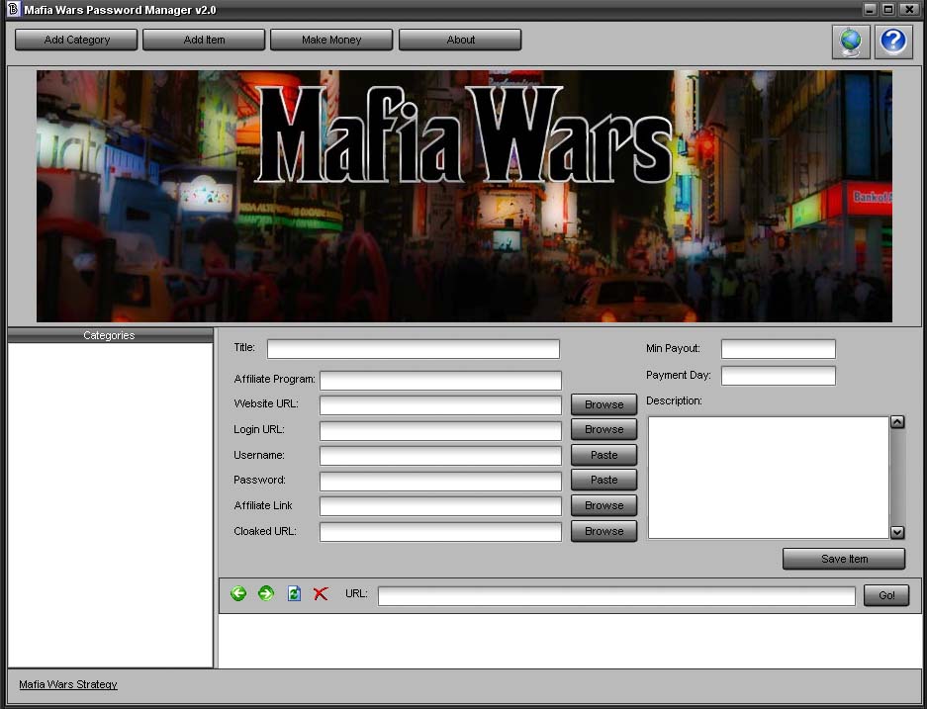Viewport: 927px width, 709px height.
Task: Browse for the Login URL
Action: pos(603,429)
